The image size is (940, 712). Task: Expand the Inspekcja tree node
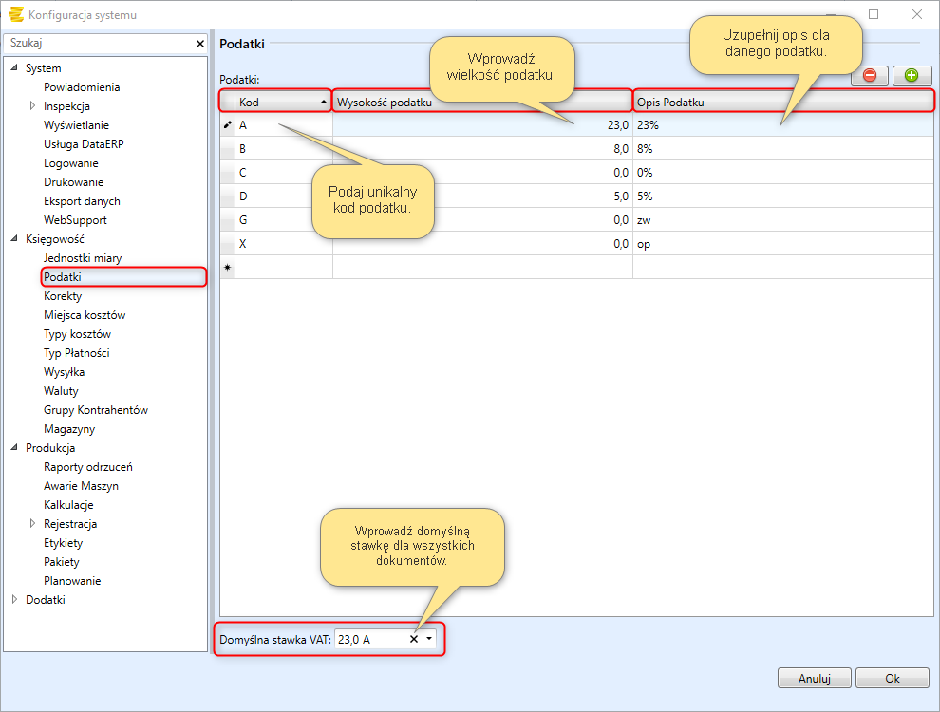[32, 106]
